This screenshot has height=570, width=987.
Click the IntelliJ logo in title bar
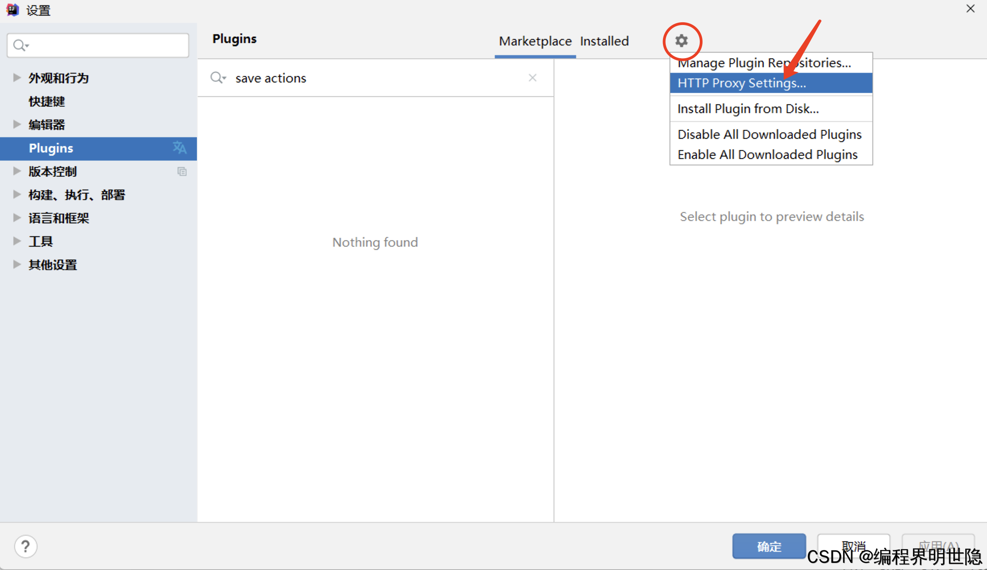(x=13, y=10)
